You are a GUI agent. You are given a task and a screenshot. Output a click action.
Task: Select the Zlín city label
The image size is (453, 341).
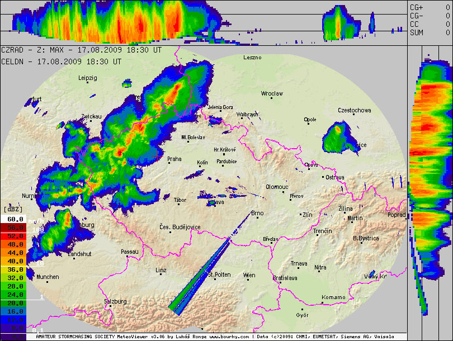coord(308,215)
